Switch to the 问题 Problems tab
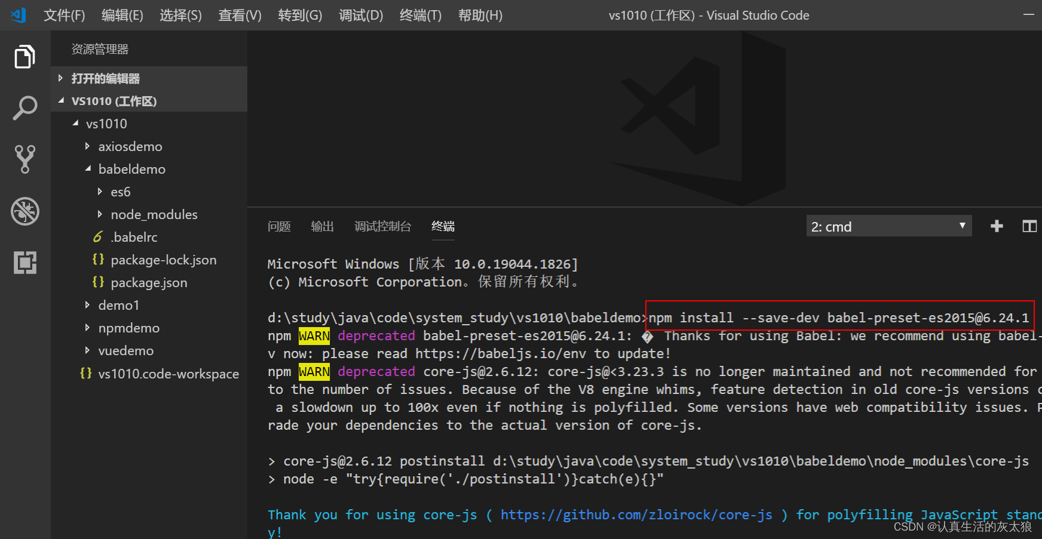Screen dimensions: 1042x539 (x=279, y=226)
